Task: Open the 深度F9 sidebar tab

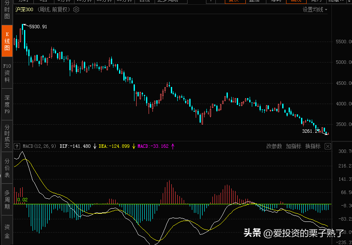Action: tap(7, 105)
